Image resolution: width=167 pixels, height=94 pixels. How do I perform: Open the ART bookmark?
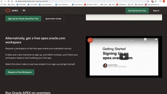pyautogui.click(x=131, y=5)
